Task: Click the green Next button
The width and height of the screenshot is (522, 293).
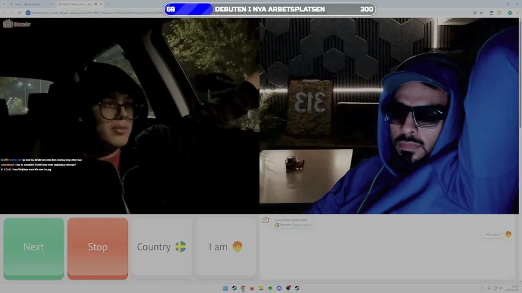Action: tap(34, 248)
